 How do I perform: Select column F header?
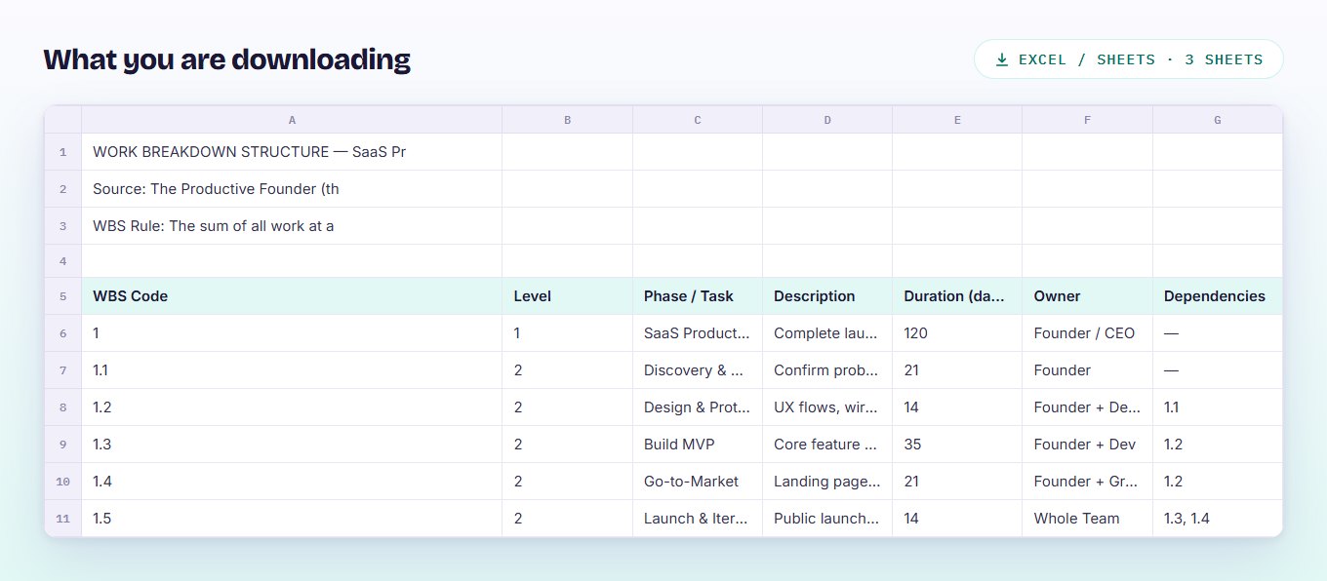[x=1087, y=120]
